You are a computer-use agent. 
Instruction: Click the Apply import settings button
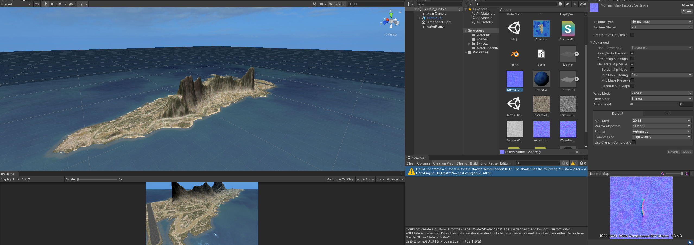687,152
